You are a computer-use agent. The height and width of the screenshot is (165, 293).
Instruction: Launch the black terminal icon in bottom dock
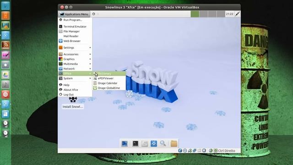(136, 143)
